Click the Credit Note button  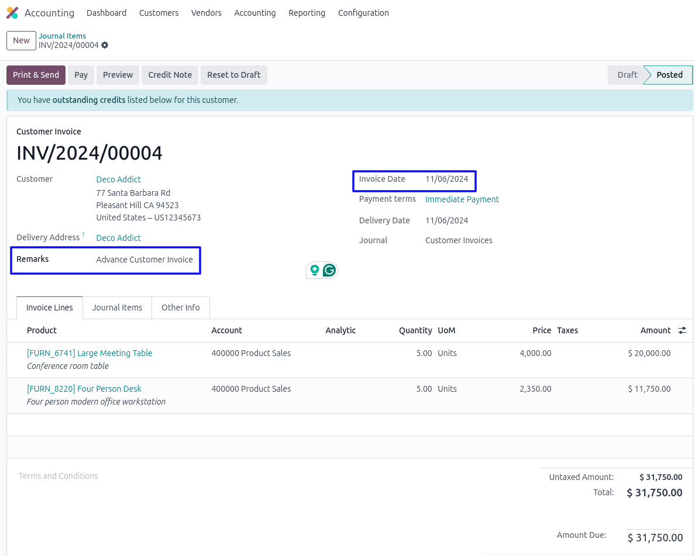(170, 75)
